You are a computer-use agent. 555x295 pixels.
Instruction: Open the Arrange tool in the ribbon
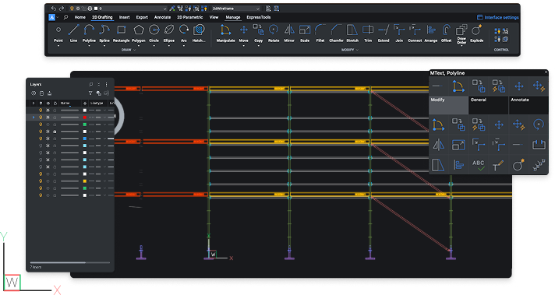tap(431, 33)
